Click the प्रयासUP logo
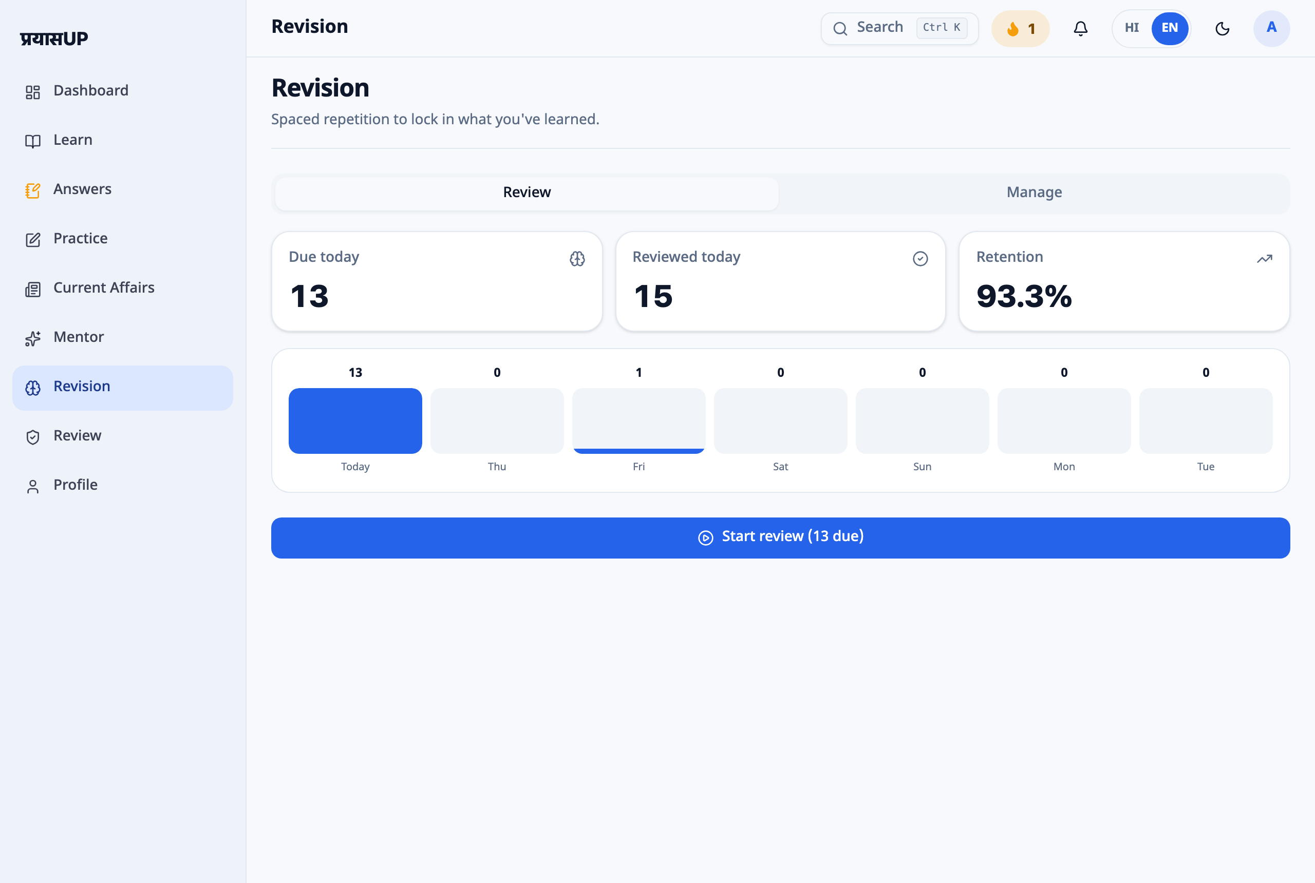The image size is (1315, 883). (x=54, y=39)
